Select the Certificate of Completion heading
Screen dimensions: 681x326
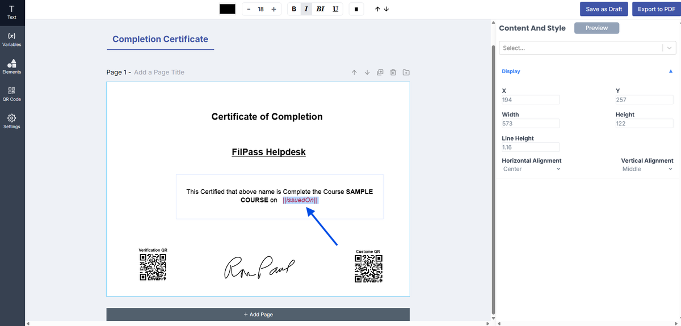point(267,117)
